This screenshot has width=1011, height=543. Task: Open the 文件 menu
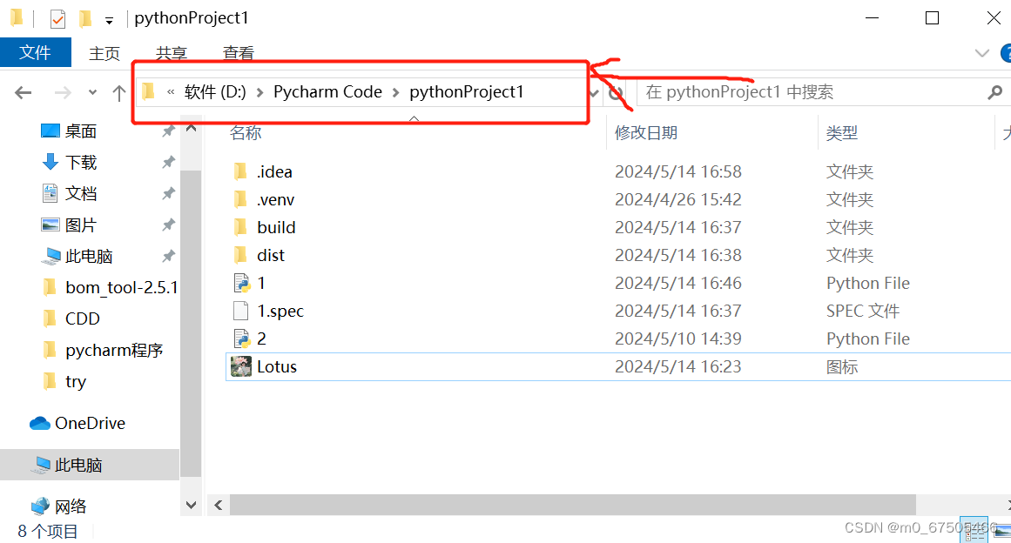coord(35,52)
